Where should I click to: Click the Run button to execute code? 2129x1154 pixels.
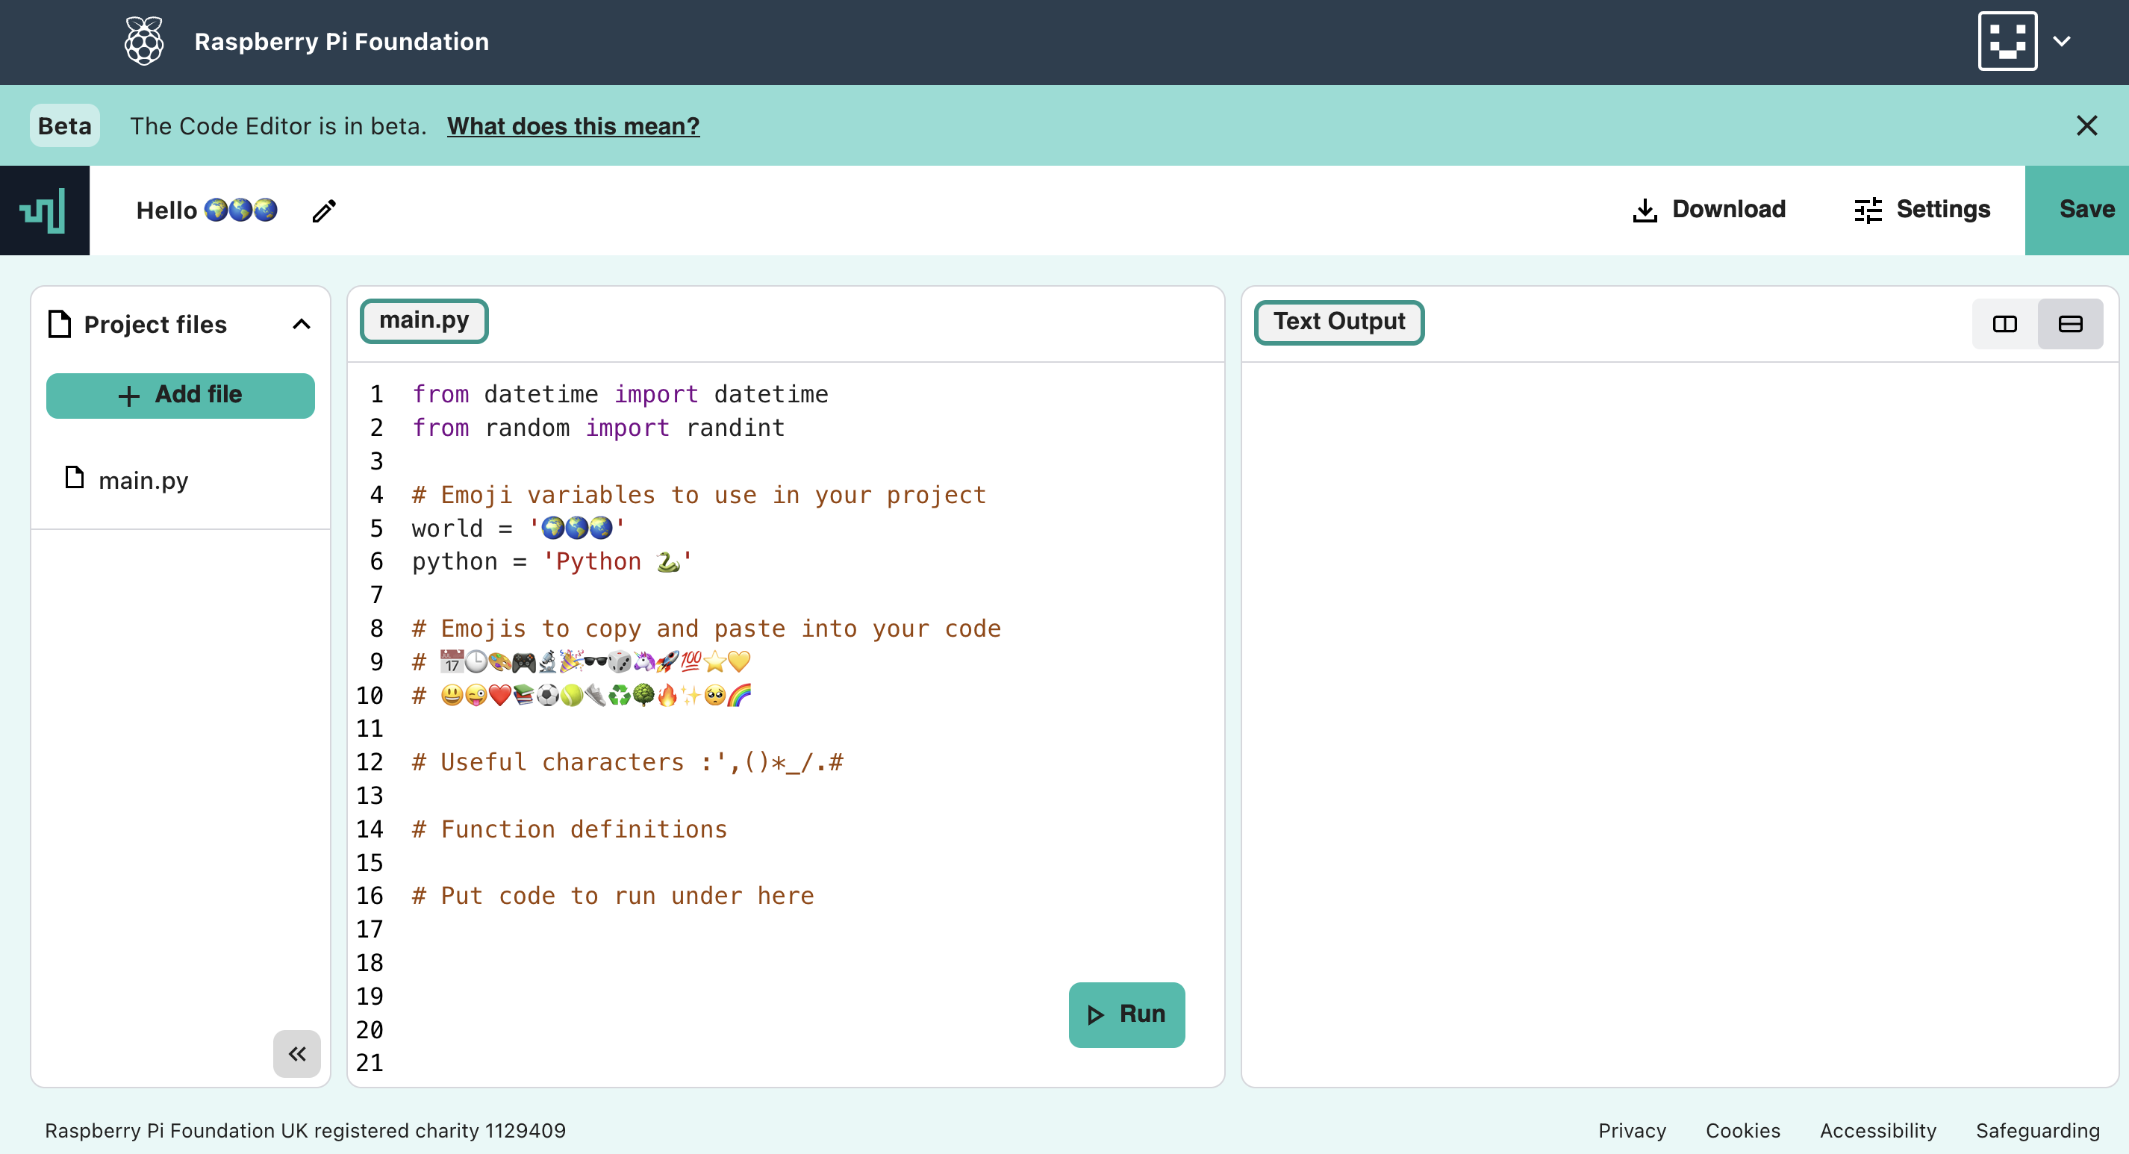pyautogui.click(x=1127, y=1014)
